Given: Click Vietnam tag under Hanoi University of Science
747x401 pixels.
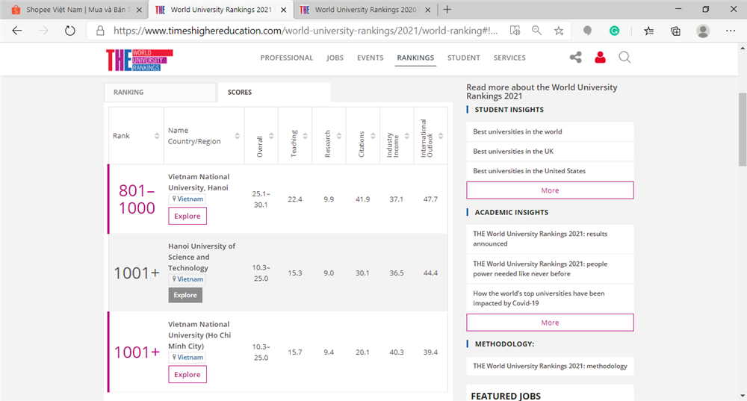Looking at the screenshot, I should pyautogui.click(x=187, y=279).
